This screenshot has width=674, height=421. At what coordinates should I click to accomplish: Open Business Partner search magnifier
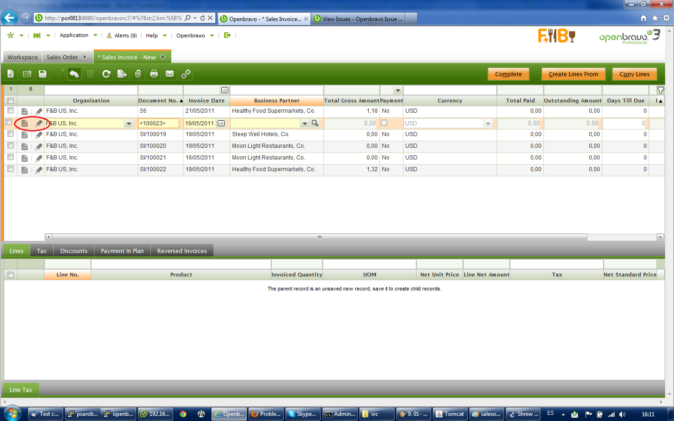315,123
